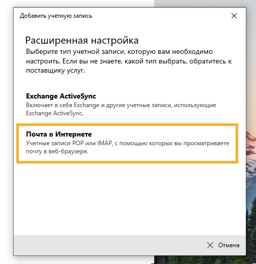Click the Exchange ActiveSync description text

[121, 109]
